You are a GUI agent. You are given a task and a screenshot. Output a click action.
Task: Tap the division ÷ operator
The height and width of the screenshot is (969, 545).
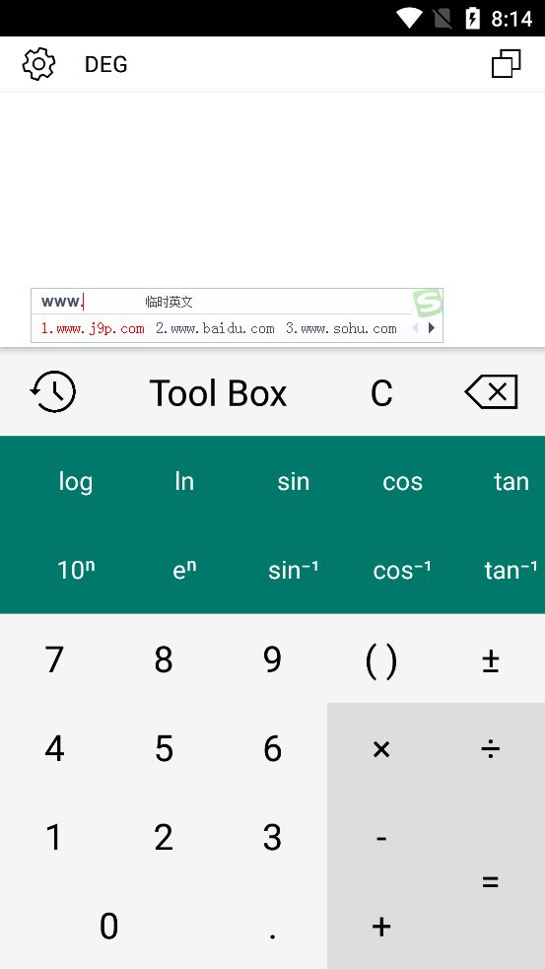click(491, 749)
